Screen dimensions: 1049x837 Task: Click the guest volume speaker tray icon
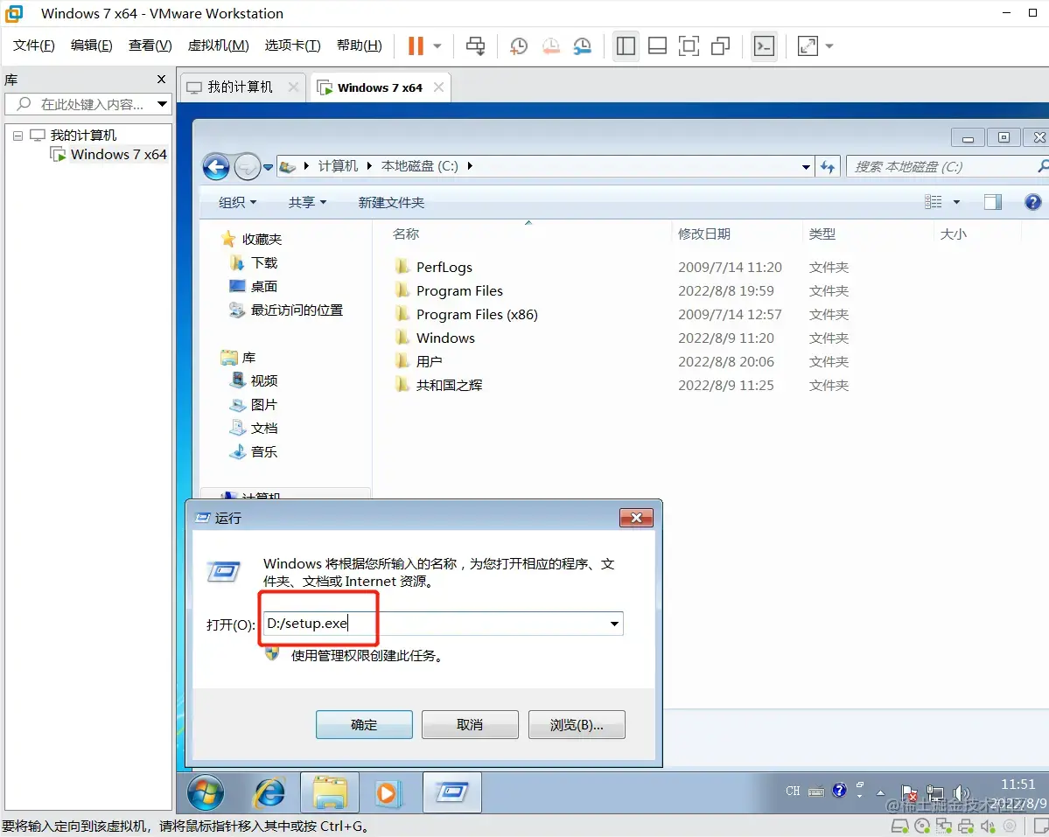coord(962,793)
